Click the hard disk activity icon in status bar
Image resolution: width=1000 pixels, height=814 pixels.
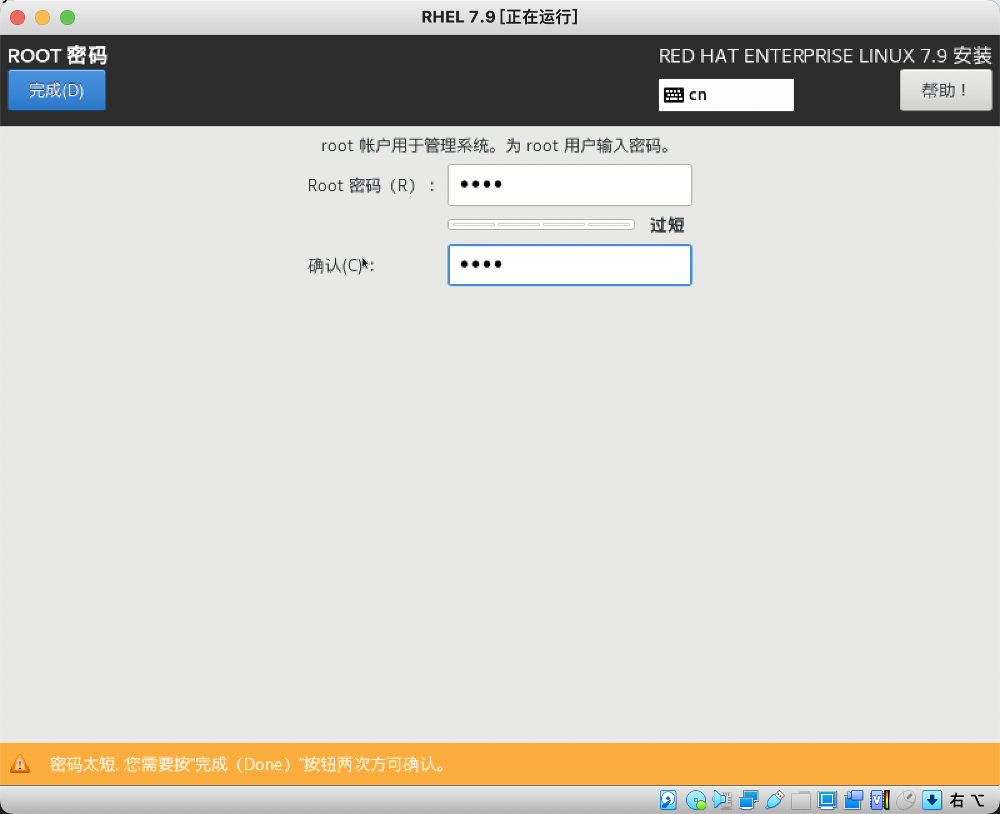coord(668,800)
